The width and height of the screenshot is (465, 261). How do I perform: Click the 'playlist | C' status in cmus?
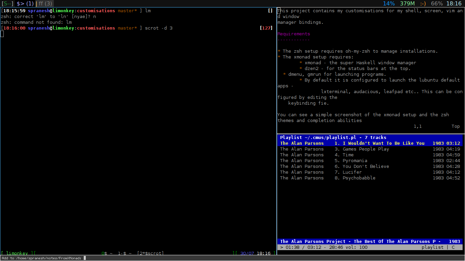tap(438, 247)
